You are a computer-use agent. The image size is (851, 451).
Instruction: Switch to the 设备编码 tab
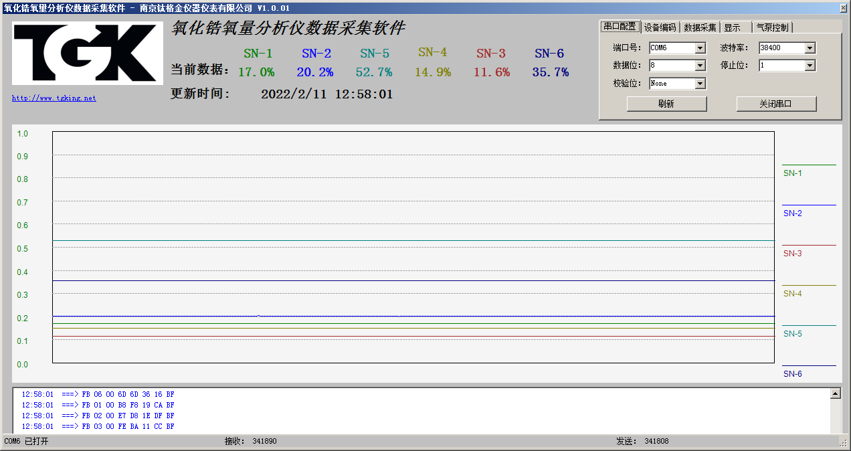660,27
